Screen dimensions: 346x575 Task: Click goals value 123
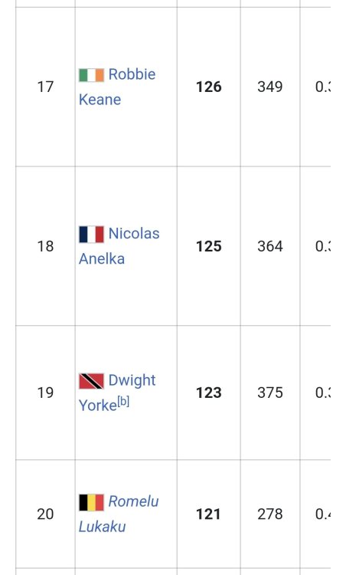[209, 393]
